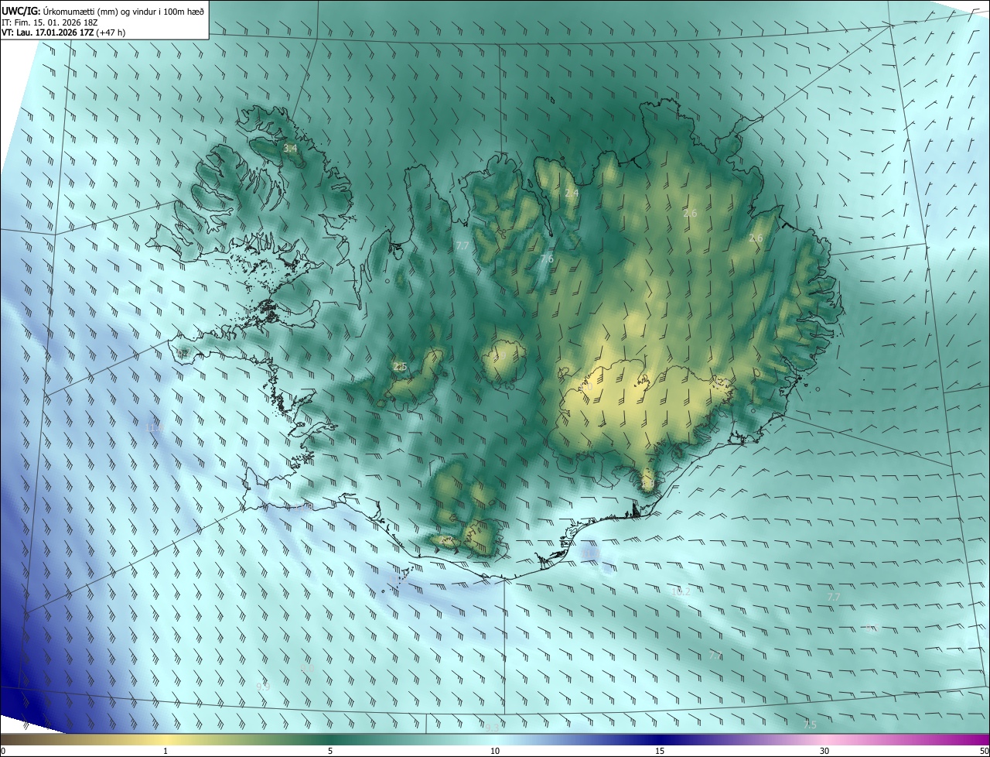
Task: Click the '15' label on the color scale
Action: point(660,751)
